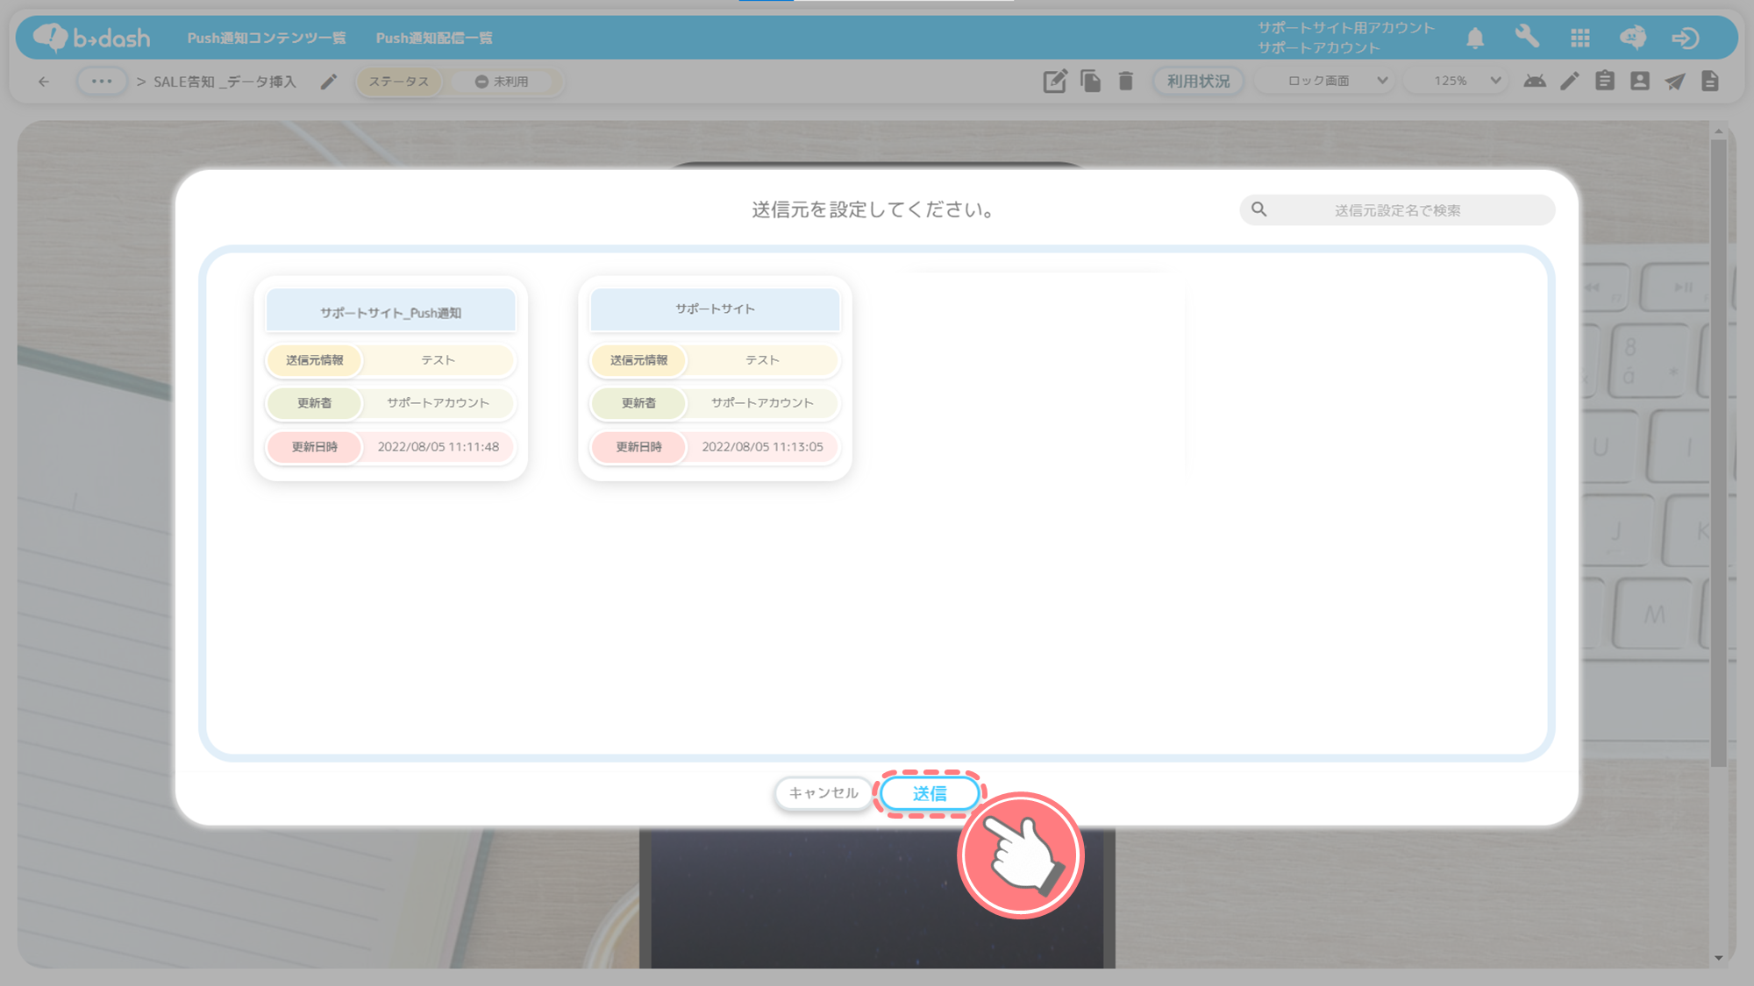This screenshot has width=1754, height=986.
Task: Toggle the 未利用 status switch
Action: coord(503,82)
